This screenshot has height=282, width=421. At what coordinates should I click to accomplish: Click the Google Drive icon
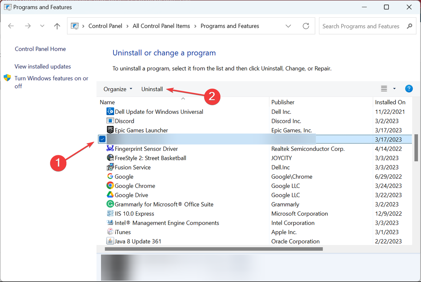[x=110, y=195]
